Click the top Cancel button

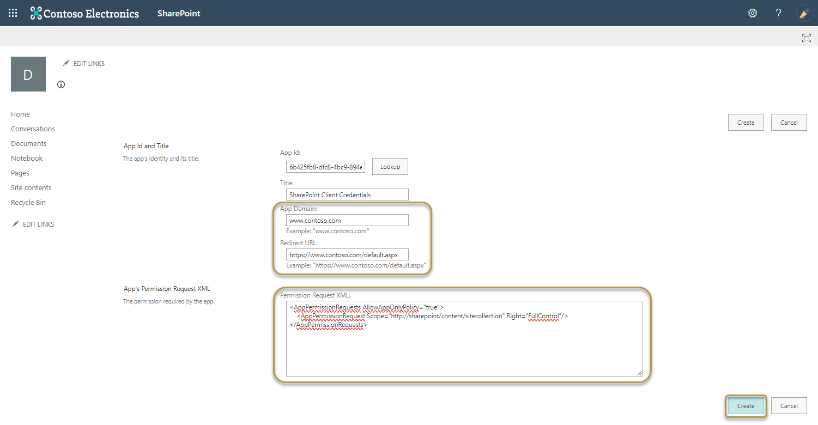click(789, 123)
